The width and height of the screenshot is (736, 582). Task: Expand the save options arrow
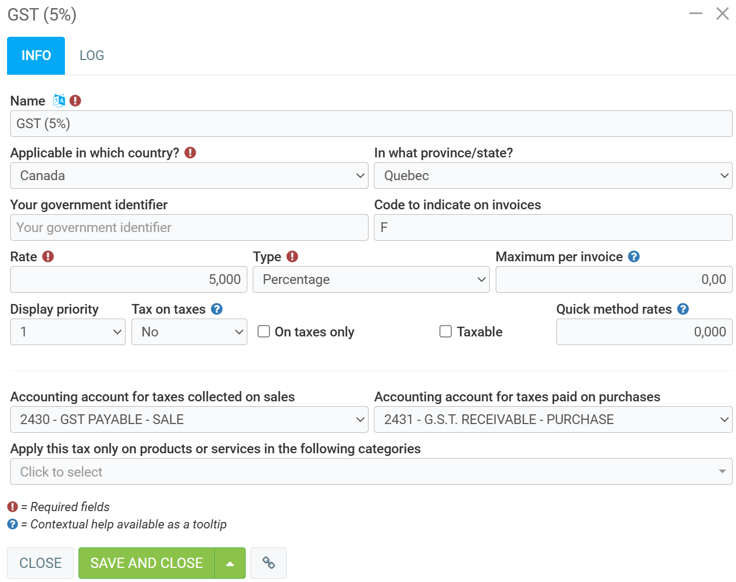[230, 563]
